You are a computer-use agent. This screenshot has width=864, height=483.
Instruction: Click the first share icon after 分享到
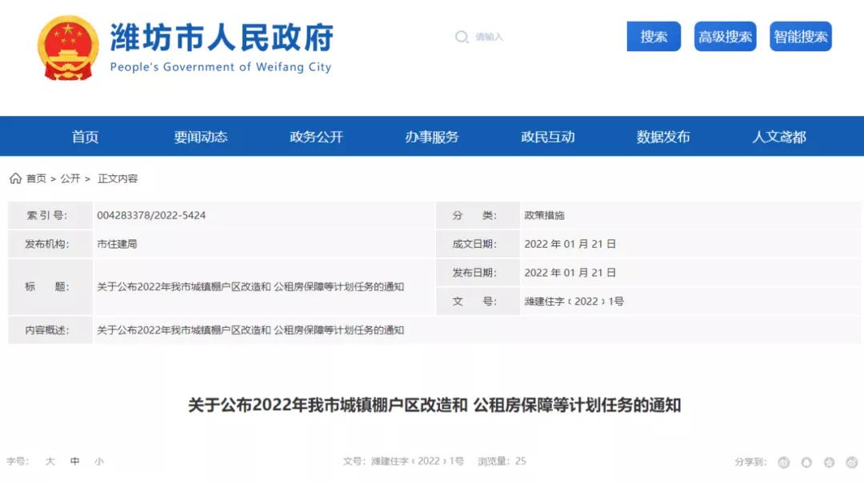click(x=784, y=462)
